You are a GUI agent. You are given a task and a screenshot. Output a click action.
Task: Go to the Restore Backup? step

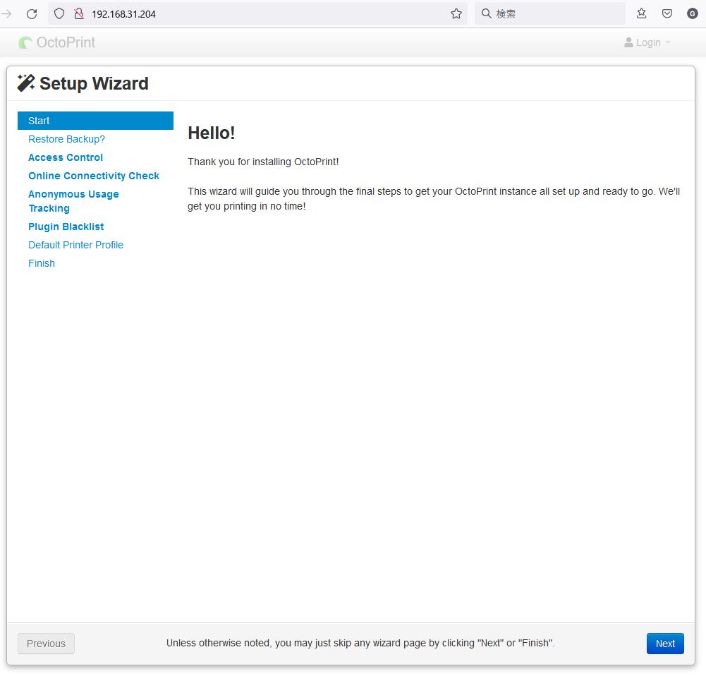[66, 139]
